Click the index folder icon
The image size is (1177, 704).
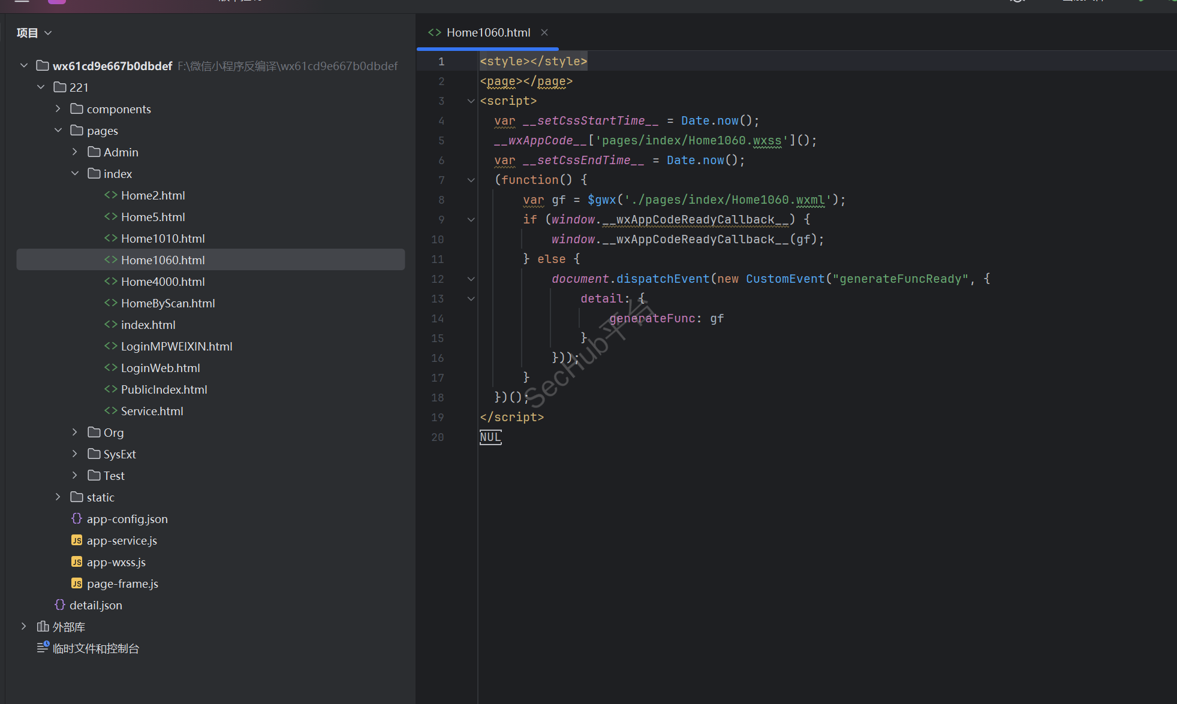(94, 173)
